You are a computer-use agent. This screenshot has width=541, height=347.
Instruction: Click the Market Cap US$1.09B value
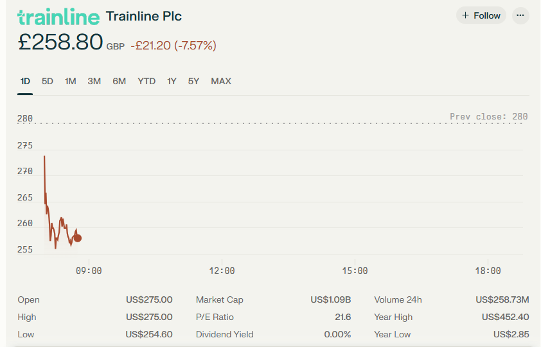pos(330,299)
